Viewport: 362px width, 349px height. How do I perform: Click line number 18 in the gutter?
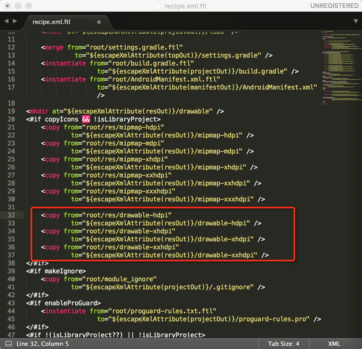11,103
